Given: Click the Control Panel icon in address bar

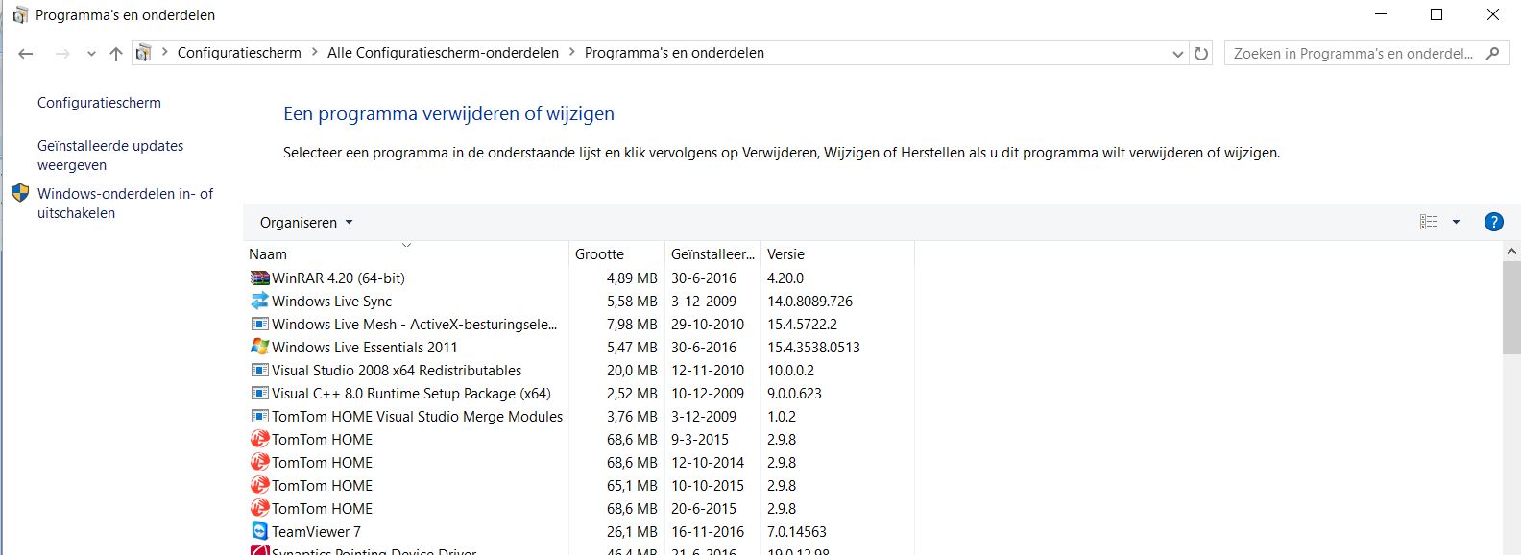Looking at the screenshot, I should click(x=143, y=53).
